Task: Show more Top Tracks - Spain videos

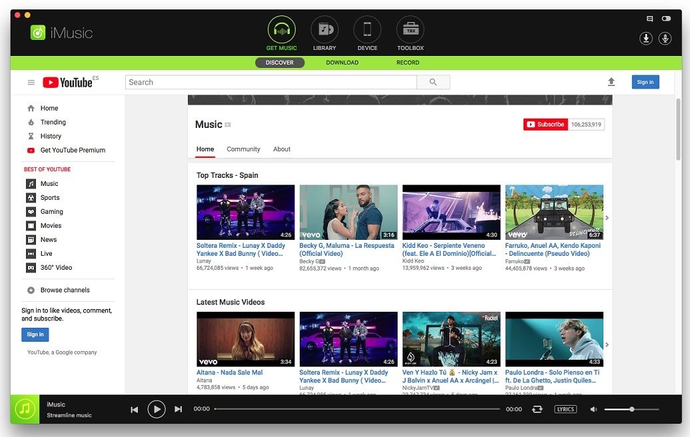Action: point(607,218)
